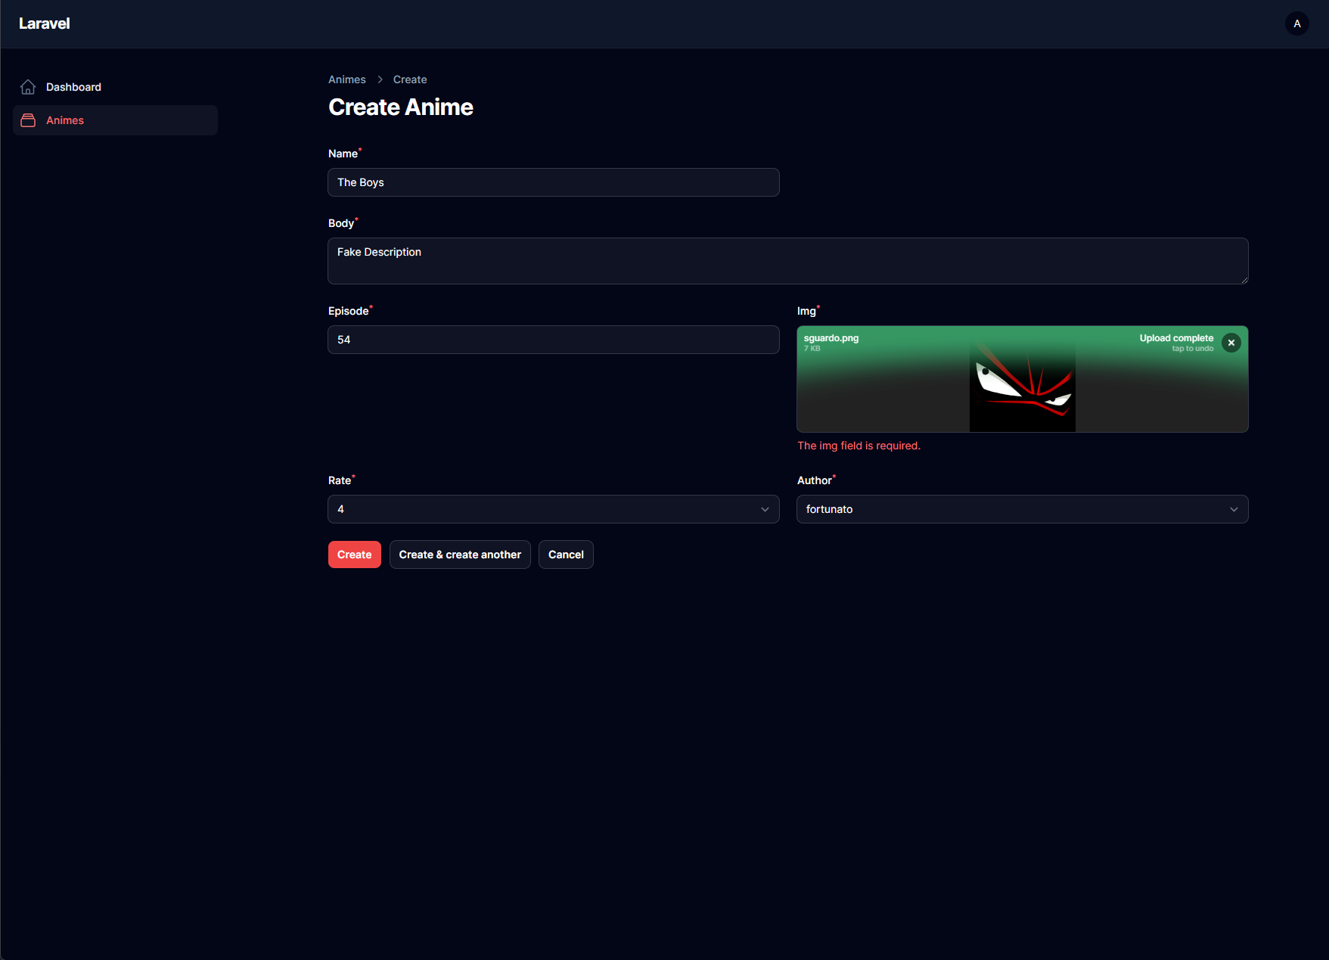Screen dimensions: 1329x960
Task: Click the chevron arrow in Author field
Action: coord(1234,509)
